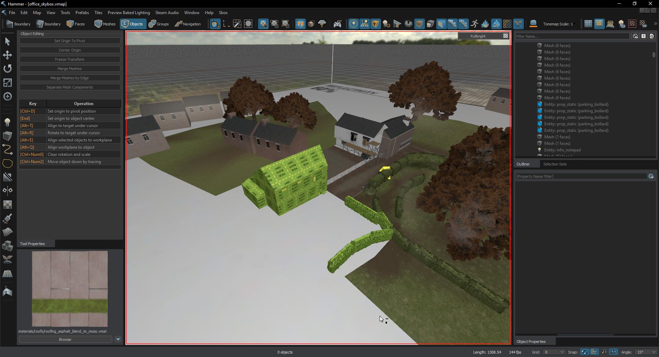Switch to the Selection Sets tab
The width and height of the screenshot is (659, 357).
tap(555, 164)
